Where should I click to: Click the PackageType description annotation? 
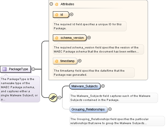[x=20, y=89]
